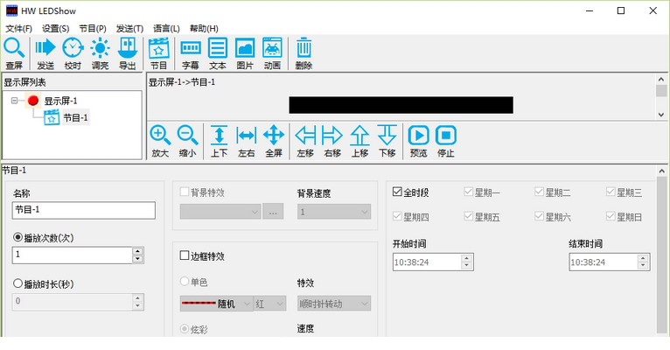
Task: Start the 预览 preview
Action: click(x=419, y=141)
